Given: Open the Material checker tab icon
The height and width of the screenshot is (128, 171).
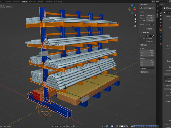Looking at the screenshot, I should click(x=161, y=44).
